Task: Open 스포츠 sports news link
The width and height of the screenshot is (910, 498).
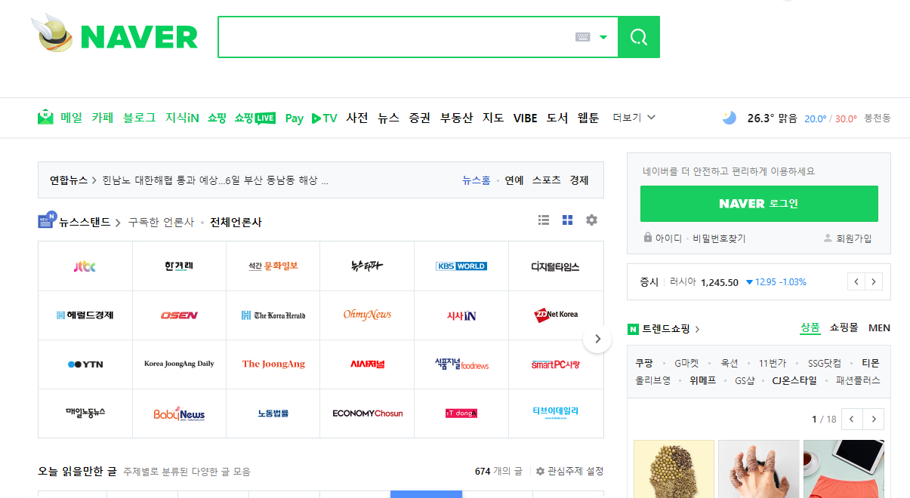Action: tap(547, 180)
